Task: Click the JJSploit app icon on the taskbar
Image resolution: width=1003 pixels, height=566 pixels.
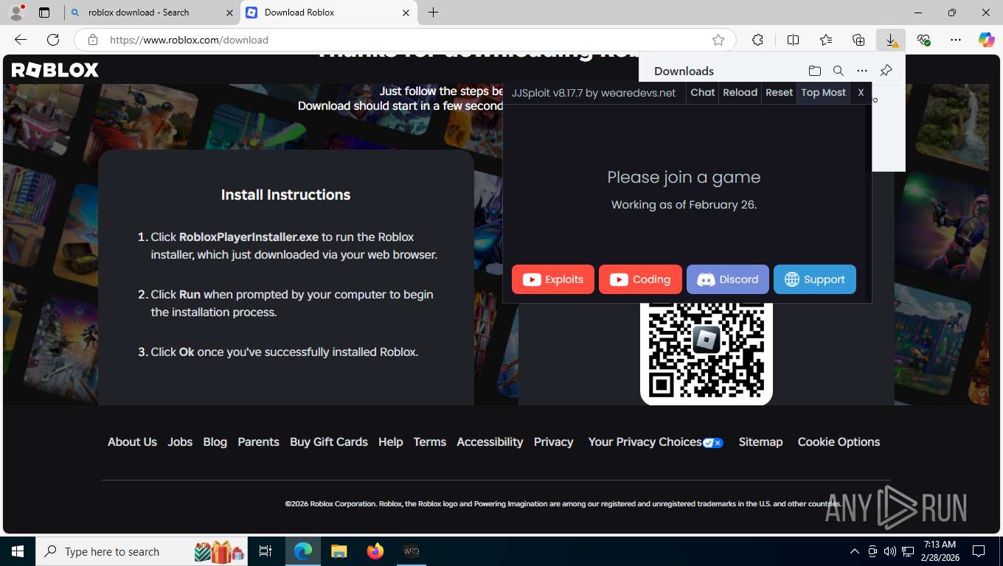Action: pos(412,551)
